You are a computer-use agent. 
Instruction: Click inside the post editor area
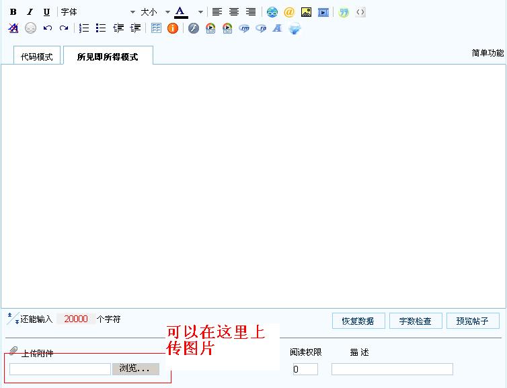coord(253,186)
